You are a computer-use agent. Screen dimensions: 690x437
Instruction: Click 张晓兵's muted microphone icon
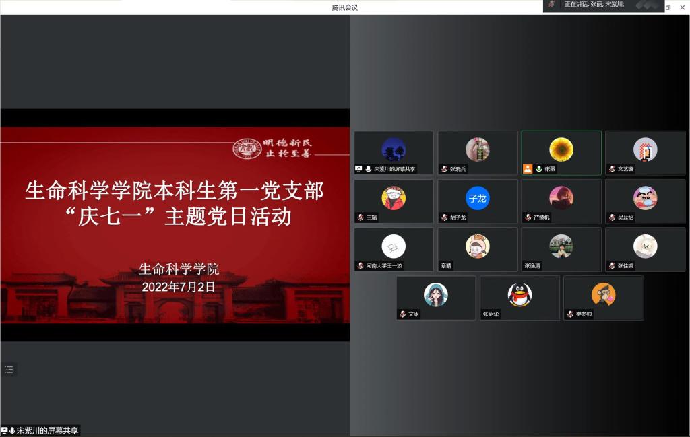coord(445,169)
